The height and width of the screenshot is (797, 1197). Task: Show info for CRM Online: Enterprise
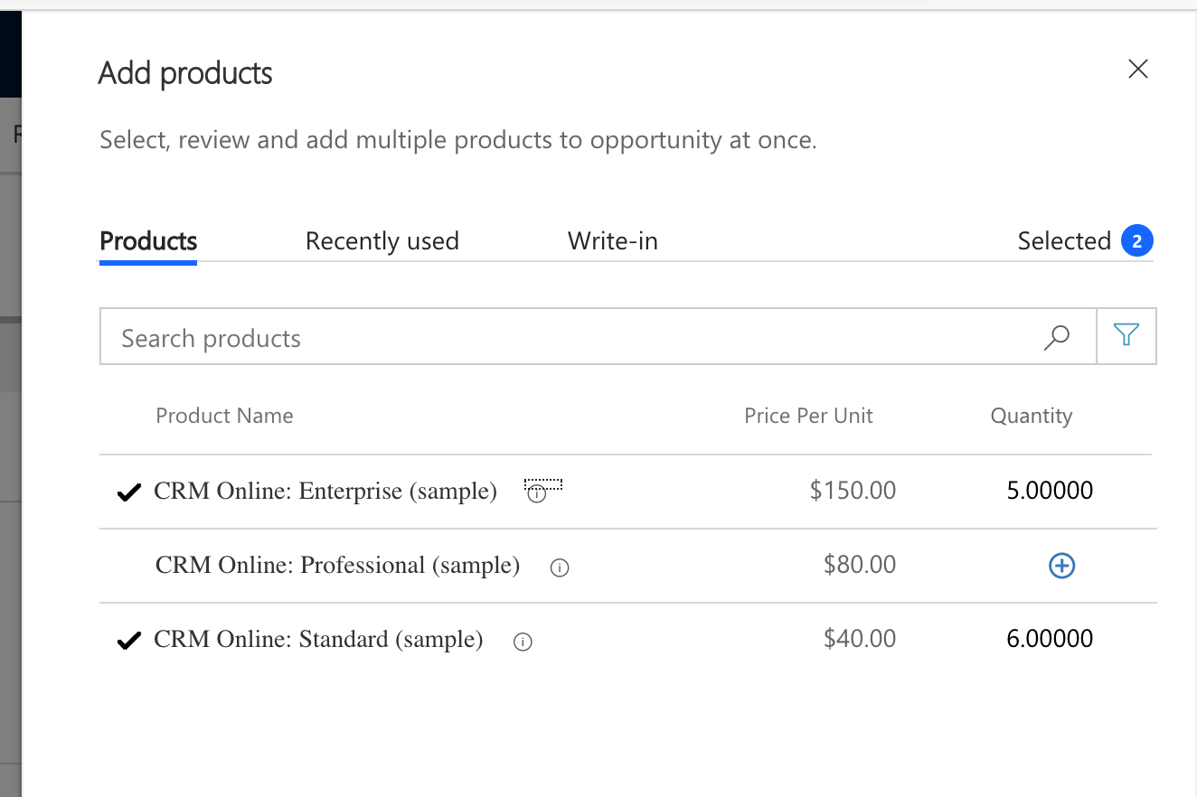537,493
